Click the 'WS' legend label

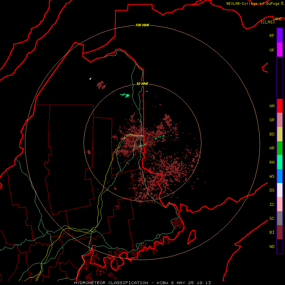pyautogui.click(x=272, y=176)
